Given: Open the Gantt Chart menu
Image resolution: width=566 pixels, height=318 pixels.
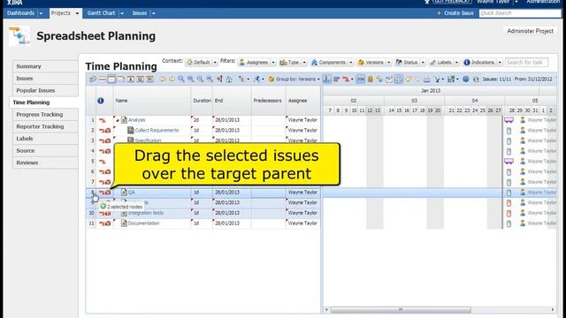Looking at the screenshot, I should [x=105, y=13].
